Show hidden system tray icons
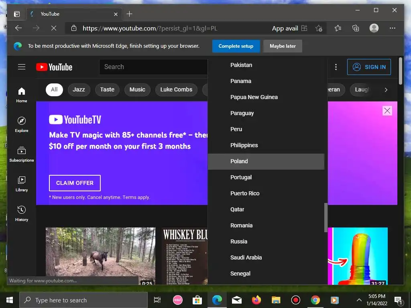Viewport: 411px width, 308px height. tap(359, 300)
